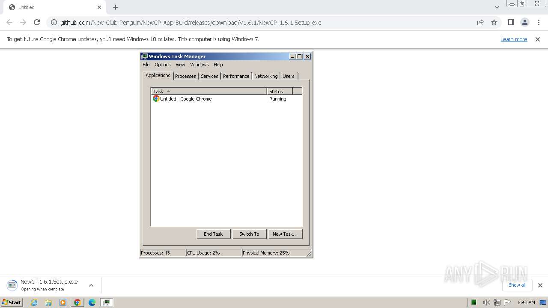The width and height of the screenshot is (548, 308).
Task: Bookmark this tab with the star icon
Action: [494, 22]
